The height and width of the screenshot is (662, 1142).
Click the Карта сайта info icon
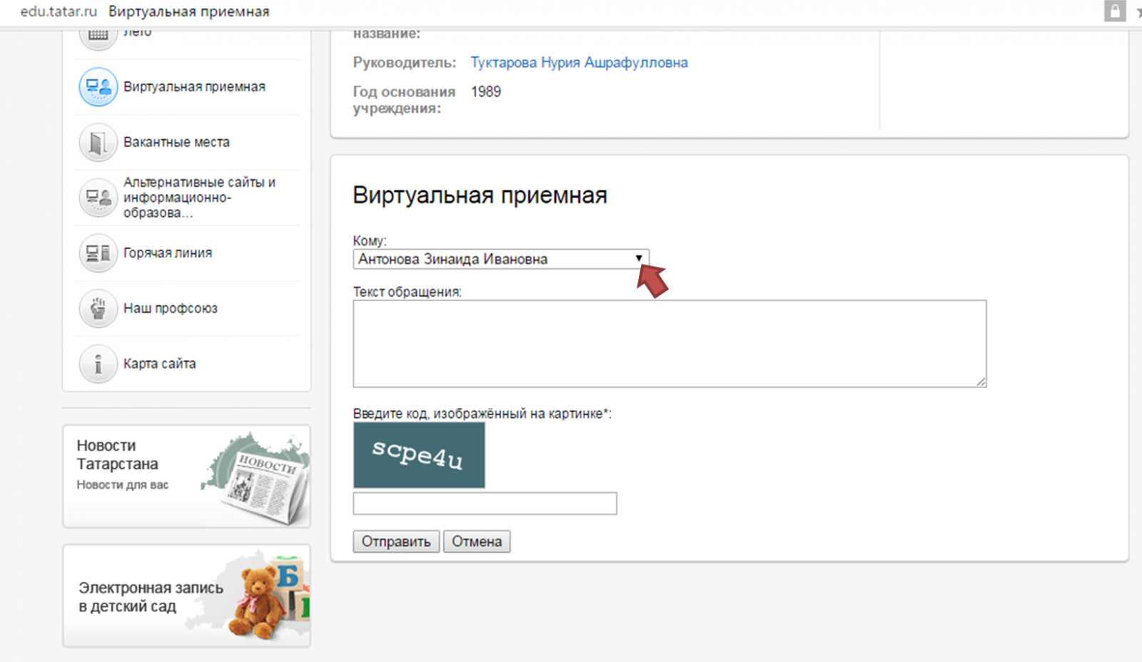[98, 364]
